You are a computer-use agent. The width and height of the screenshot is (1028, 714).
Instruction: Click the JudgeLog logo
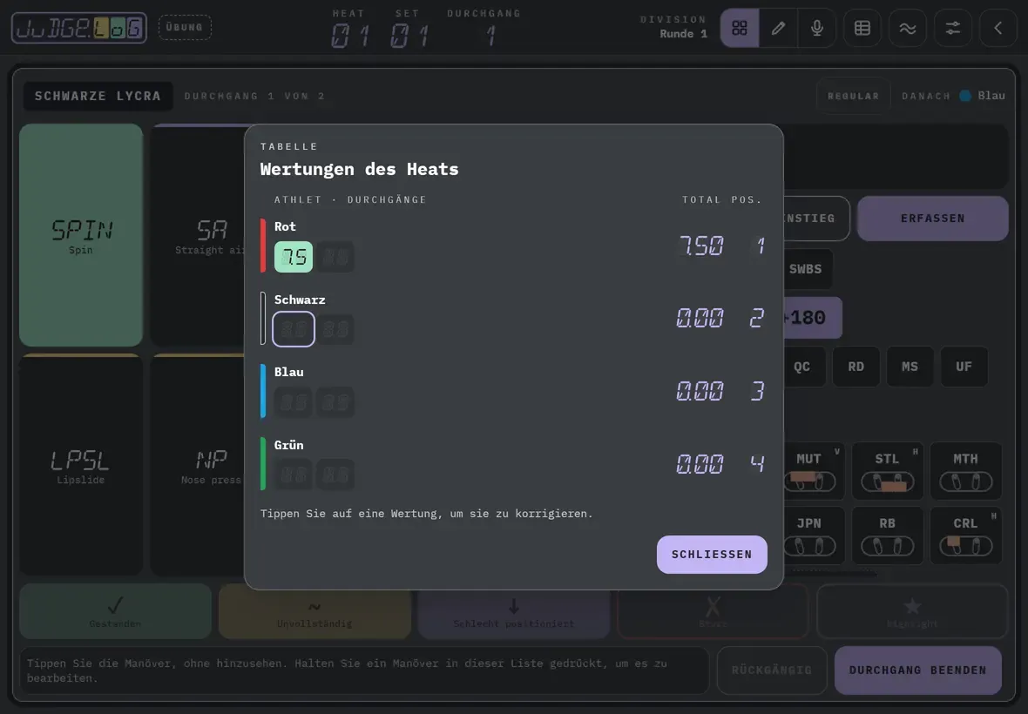pos(79,28)
